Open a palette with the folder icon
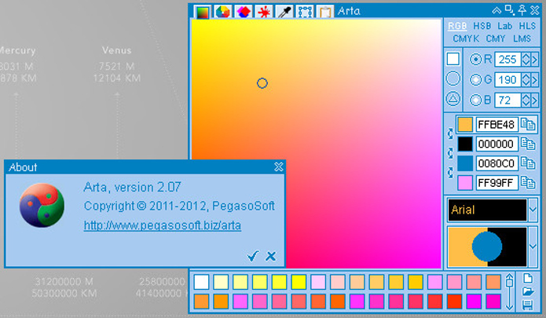 pyautogui.click(x=528, y=292)
